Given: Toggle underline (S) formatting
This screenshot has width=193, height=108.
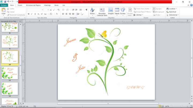Looking at the screenshot, I should 35,14.
